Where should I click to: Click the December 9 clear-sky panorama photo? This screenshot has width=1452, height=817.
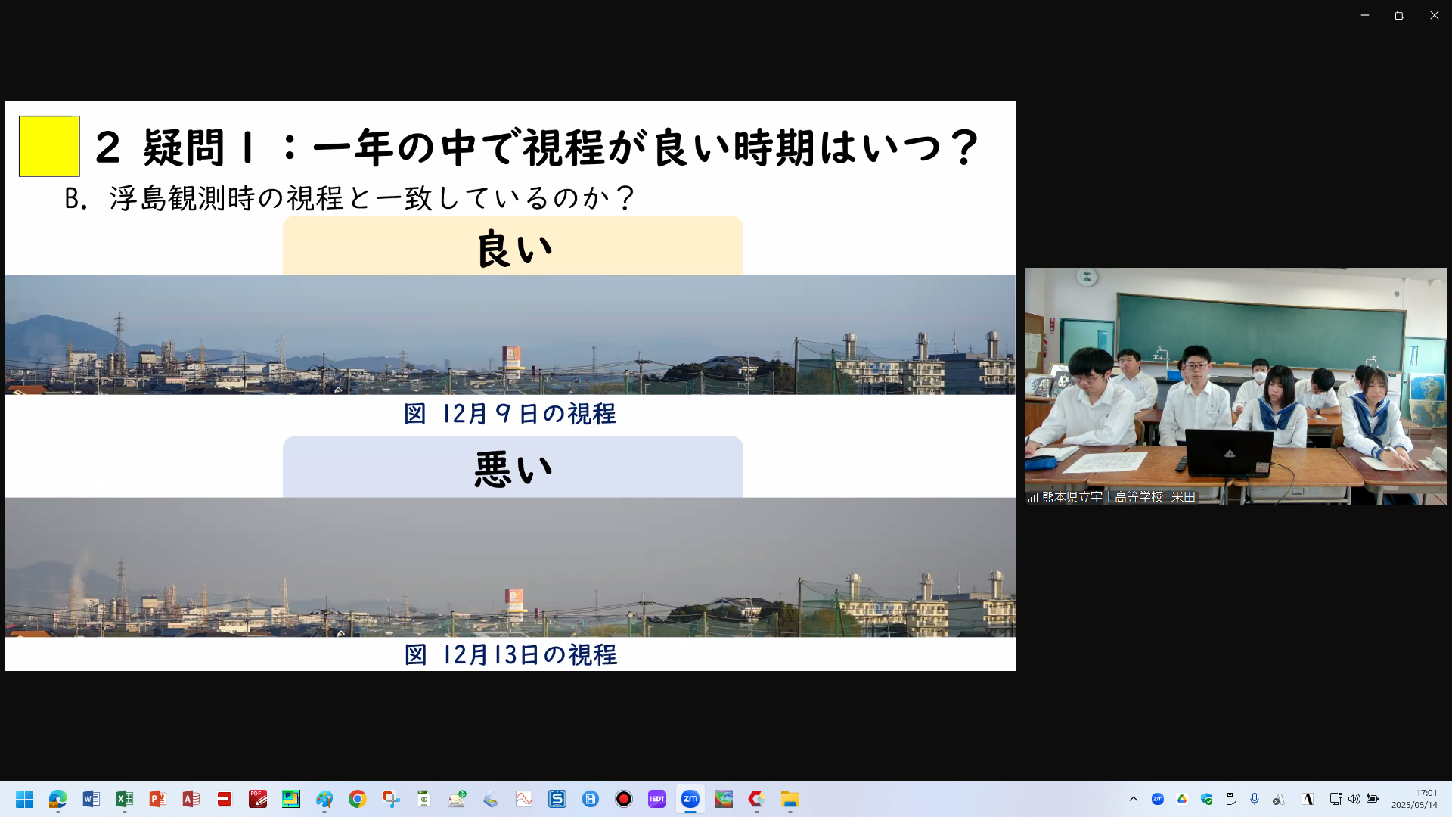pyautogui.click(x=510, y=335)
